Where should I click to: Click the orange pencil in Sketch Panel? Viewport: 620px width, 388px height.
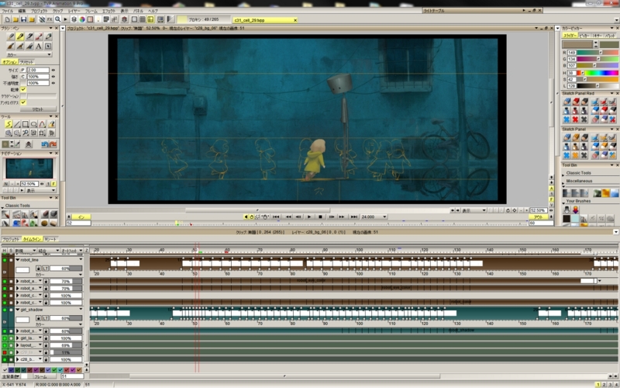[x=576, y=137]
